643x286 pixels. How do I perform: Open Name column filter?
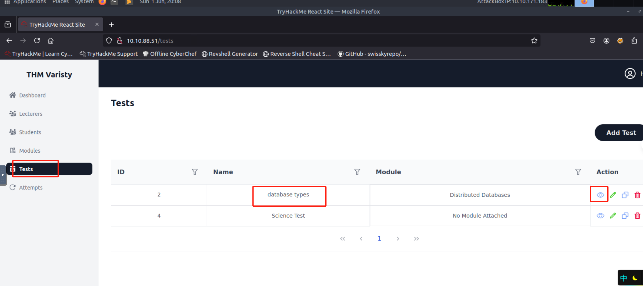click(357, 172)
